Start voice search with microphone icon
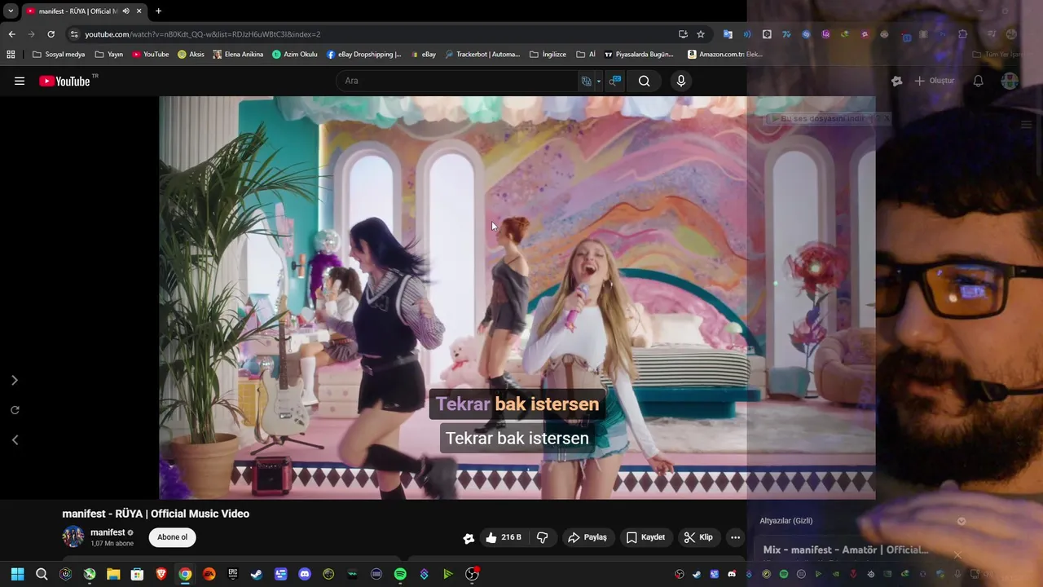This screenshot has height=587, width=1043. coord(681,81)
